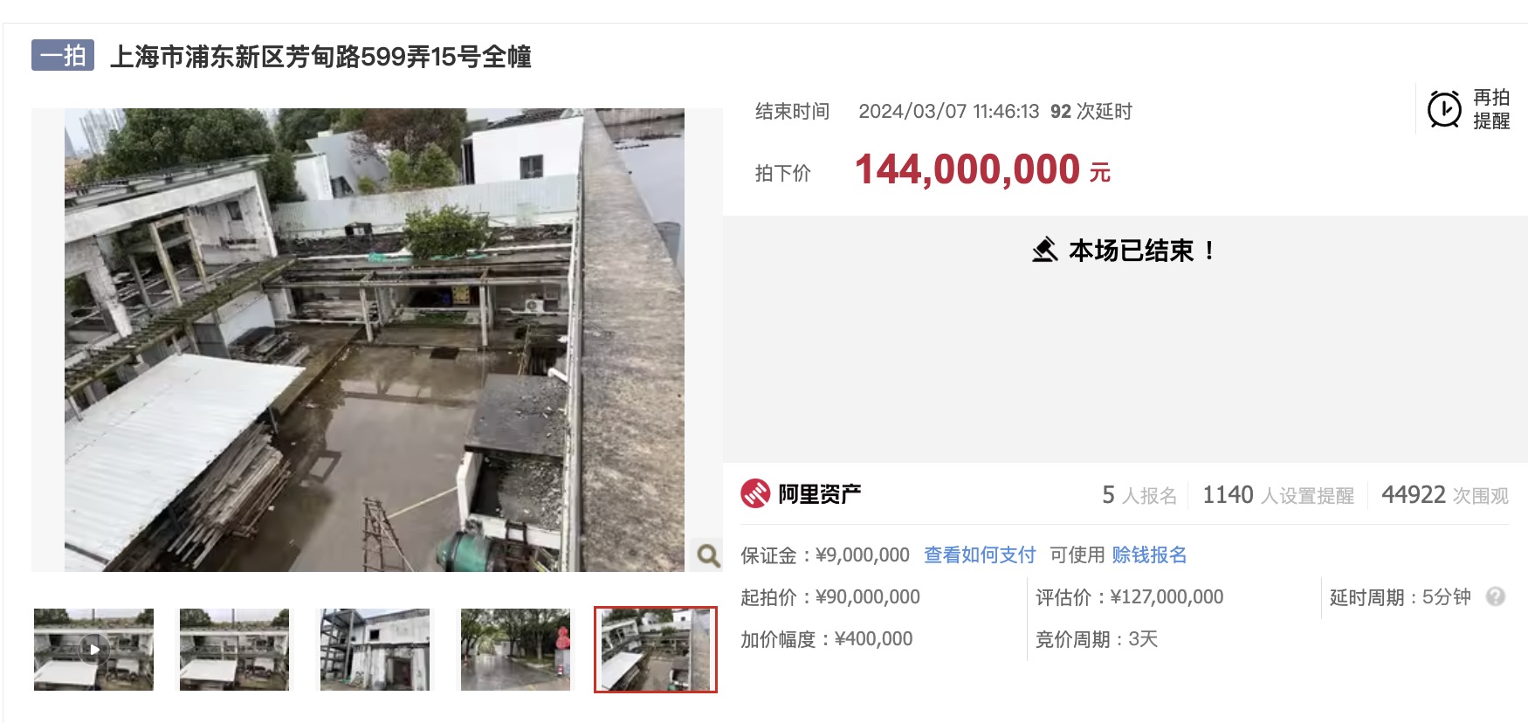Open the 查看如何支付 link
The height and width of the screenshot is (723, 1528).
click(x=980, y=555)
